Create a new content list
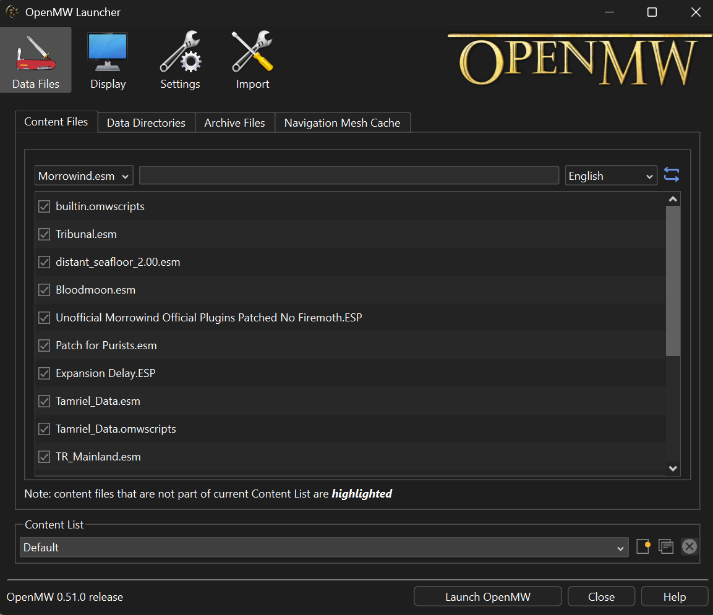 tap(643, 546)
